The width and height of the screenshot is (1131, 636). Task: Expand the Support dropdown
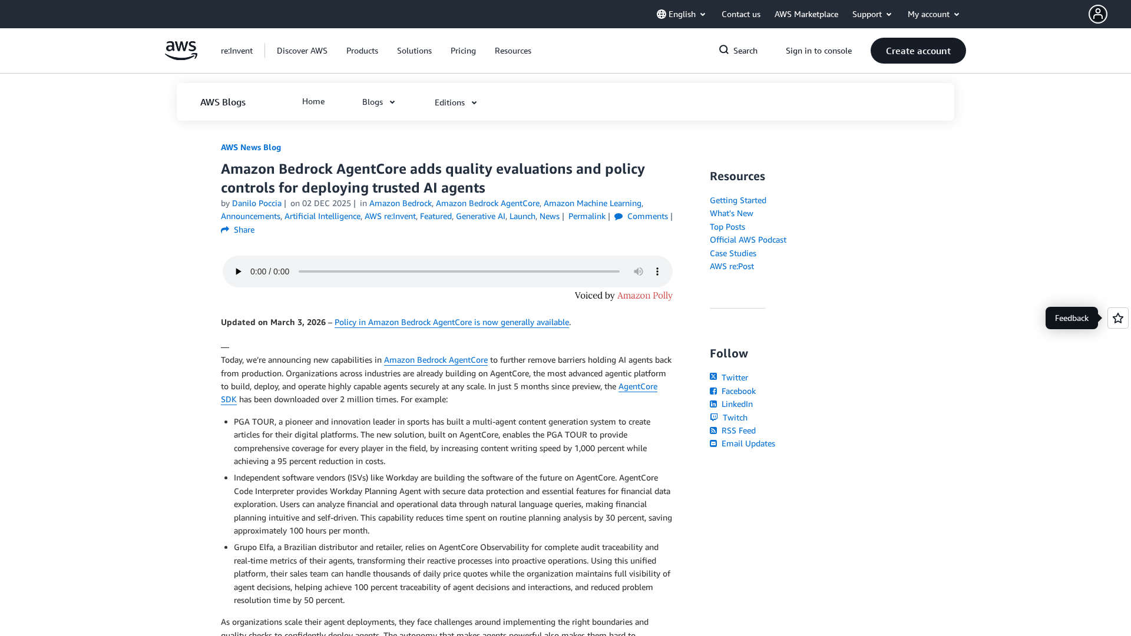coord(872,14)
